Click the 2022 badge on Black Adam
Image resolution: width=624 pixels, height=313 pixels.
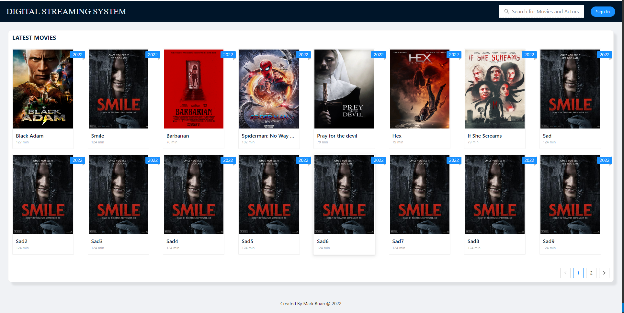pos(77,55)
